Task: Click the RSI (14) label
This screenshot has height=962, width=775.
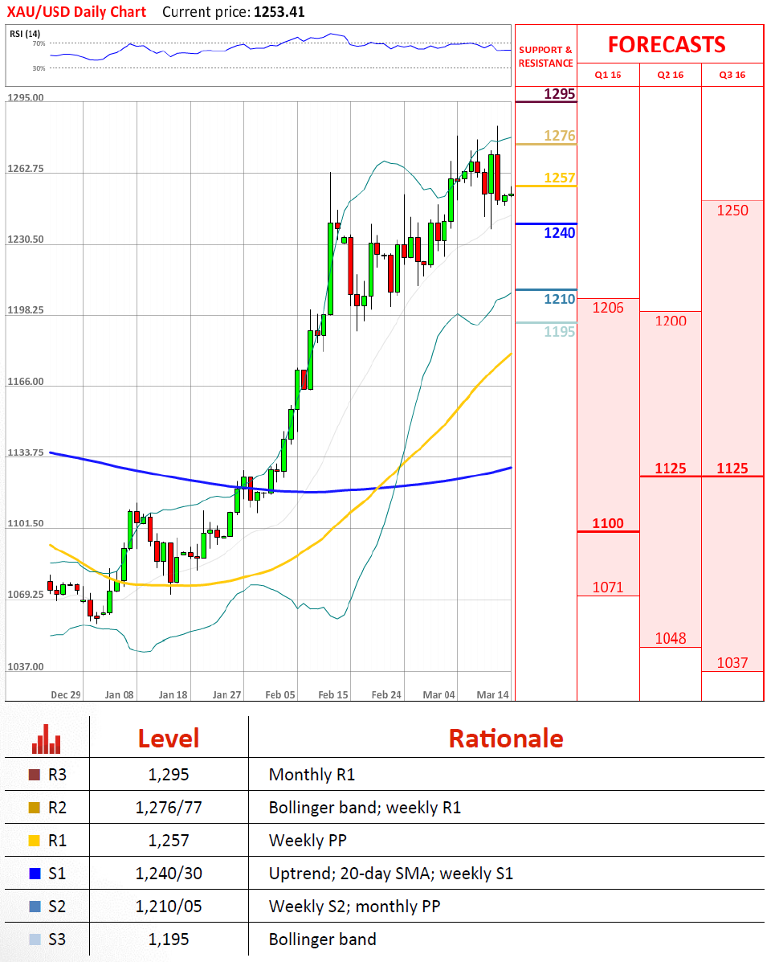Action: pos(25,34)
